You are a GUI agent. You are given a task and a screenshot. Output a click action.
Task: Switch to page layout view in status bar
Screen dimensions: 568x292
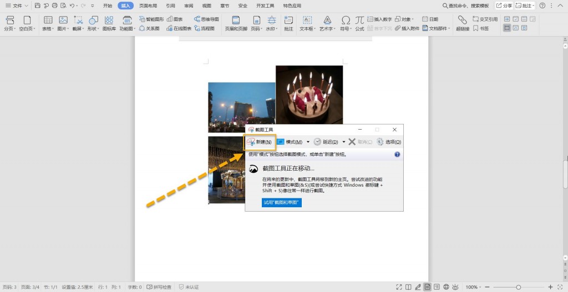click(428, 287)
